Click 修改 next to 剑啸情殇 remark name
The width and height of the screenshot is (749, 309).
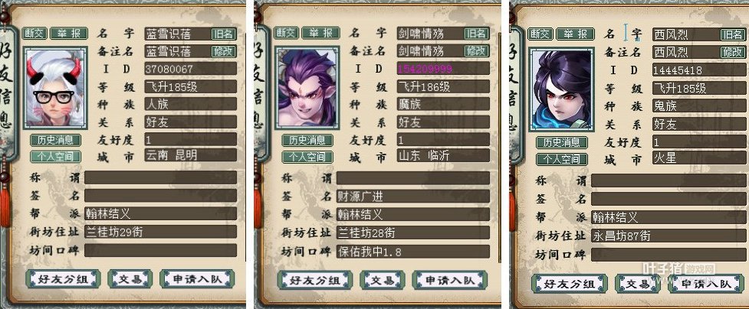(x=476, y=50)
